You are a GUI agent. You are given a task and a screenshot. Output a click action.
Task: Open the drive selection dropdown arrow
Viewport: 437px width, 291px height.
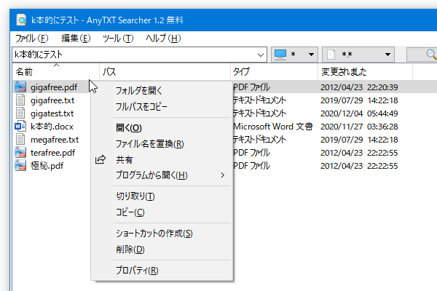tap(311, 55)
